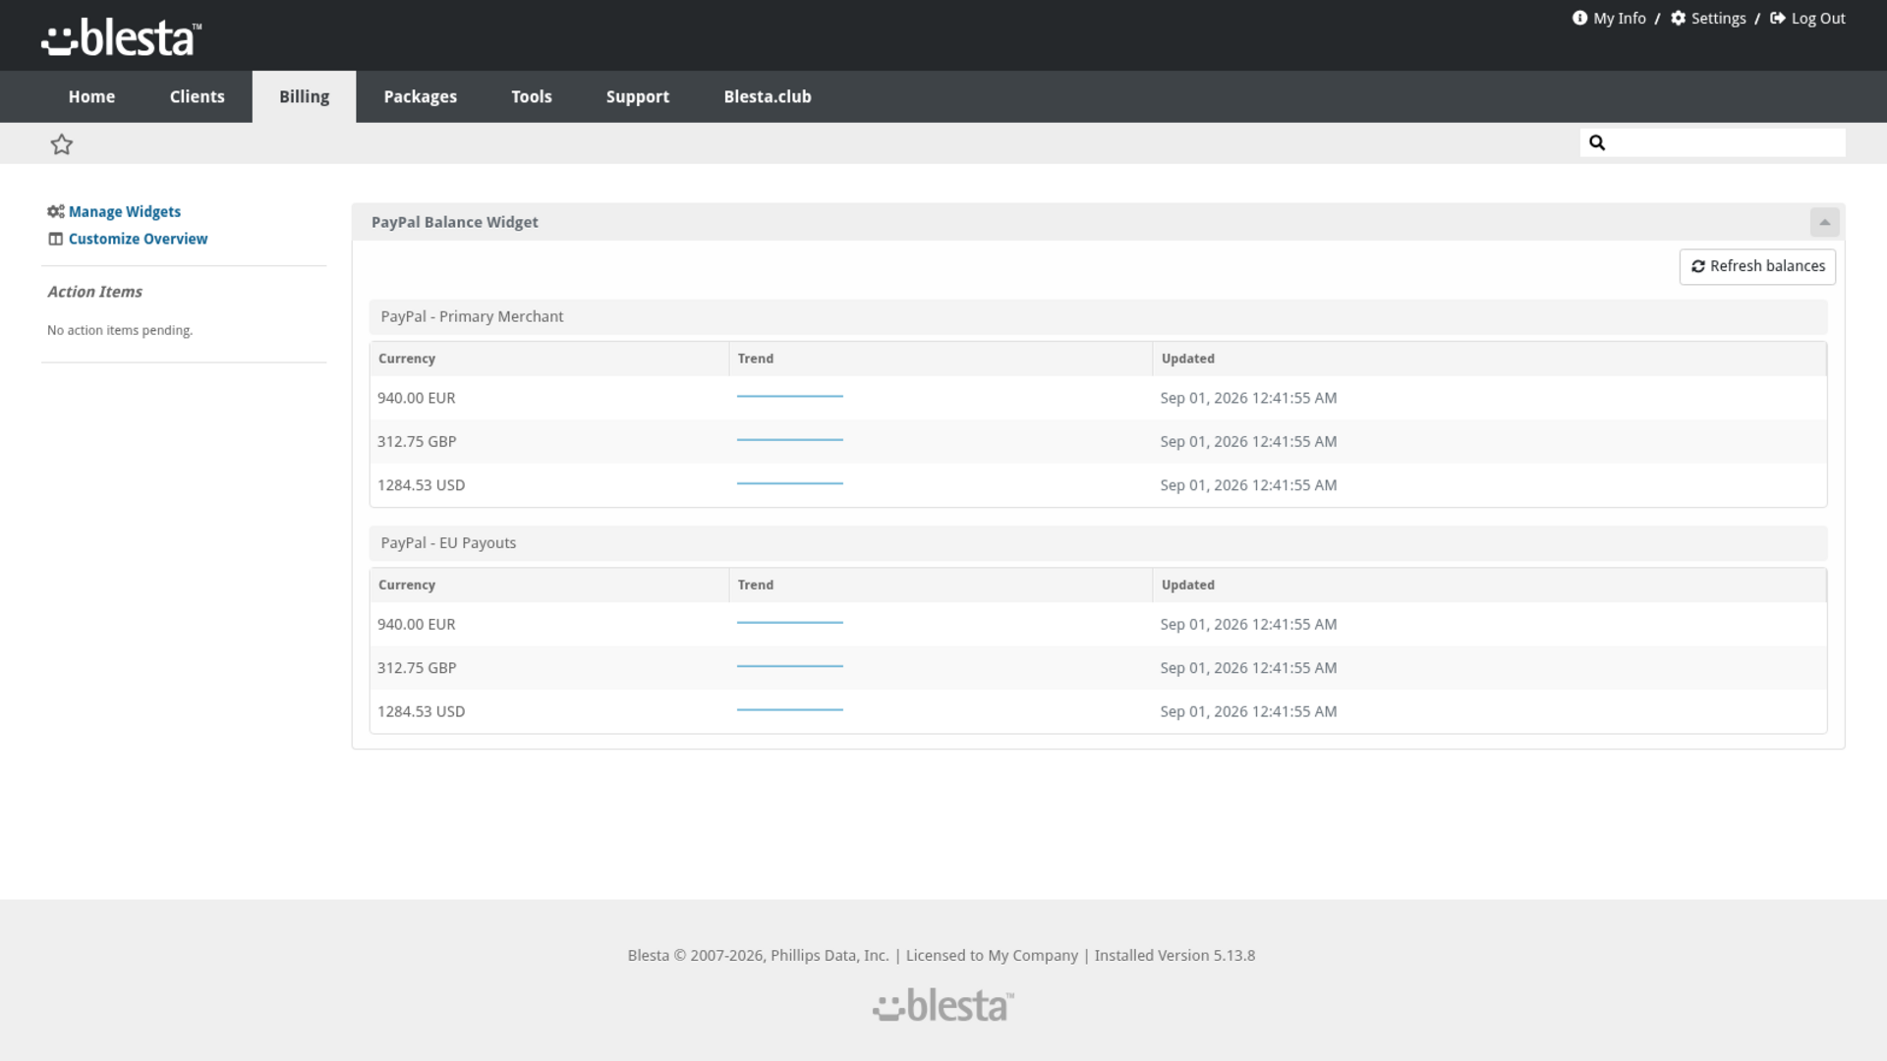Screen dimensions: 1887x1061
Task: Open the My Info link
Action: pyautogui.click(x=1620, y=18)
